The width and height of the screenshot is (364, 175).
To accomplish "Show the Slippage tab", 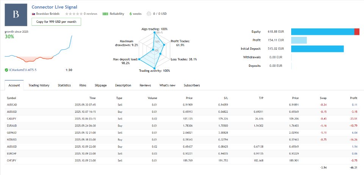I will click(100, 85).
